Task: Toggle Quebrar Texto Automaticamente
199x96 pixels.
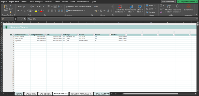Action: (78, 6)
